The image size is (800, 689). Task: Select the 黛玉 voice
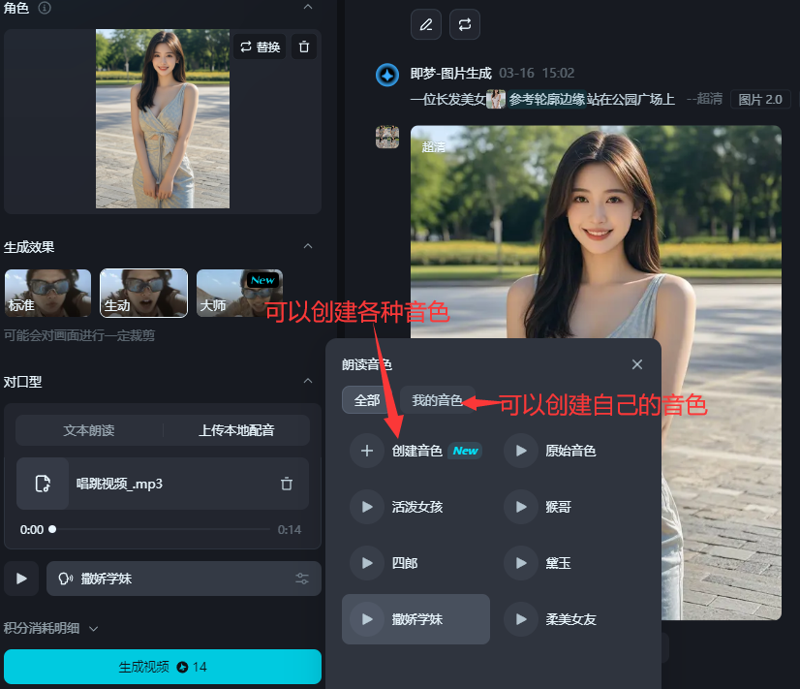[558, 563]
